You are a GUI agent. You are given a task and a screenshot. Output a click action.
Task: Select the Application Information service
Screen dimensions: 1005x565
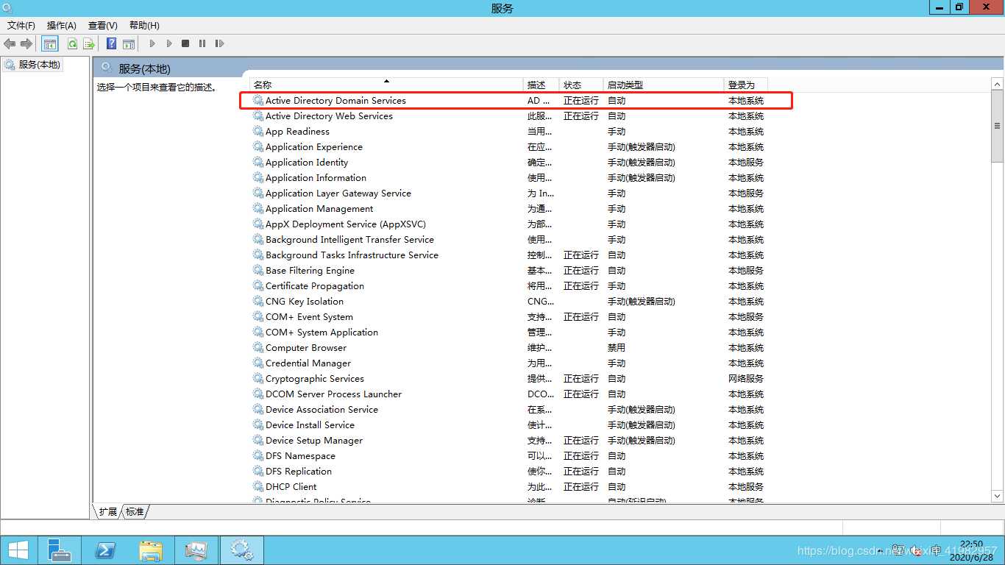coord(509,178)
